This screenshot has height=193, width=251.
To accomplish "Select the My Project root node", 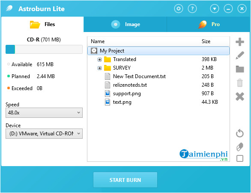I will click(x=158, y=51).
